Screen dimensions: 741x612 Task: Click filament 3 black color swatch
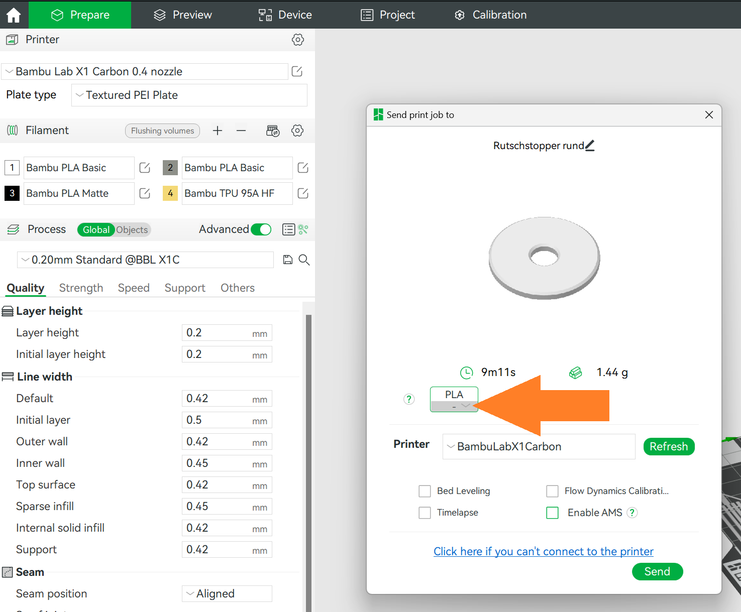pos(12,193)
